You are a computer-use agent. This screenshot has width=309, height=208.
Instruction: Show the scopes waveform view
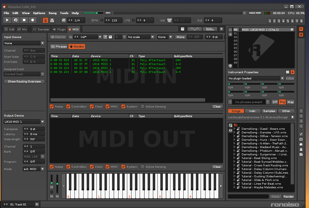pyautogui.click(x=194, y=29)
